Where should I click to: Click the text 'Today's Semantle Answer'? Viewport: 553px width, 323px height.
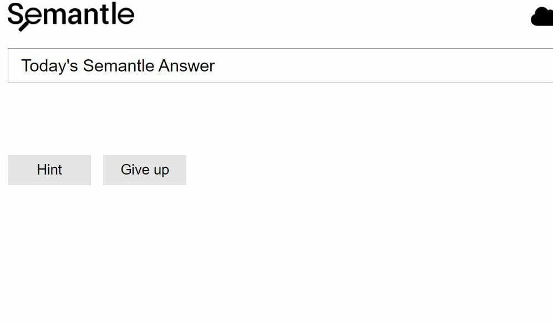tap(118, 66)
